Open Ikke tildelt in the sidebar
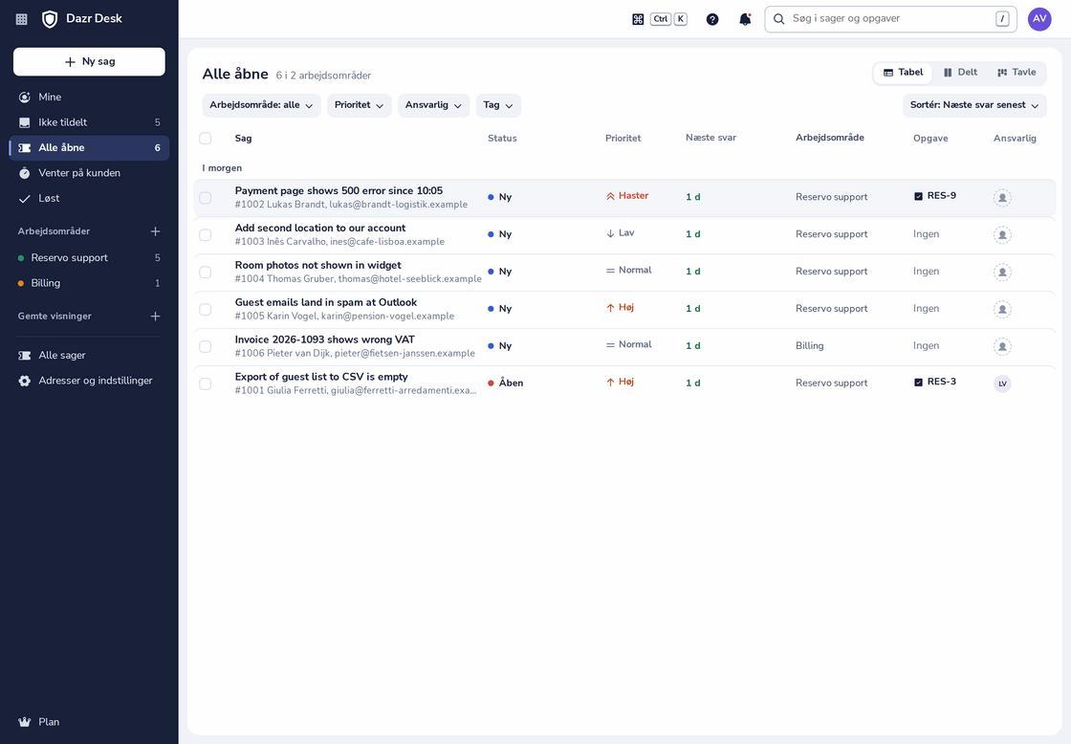Viewport: 1071px width, 744px height. tap(89, 122)
